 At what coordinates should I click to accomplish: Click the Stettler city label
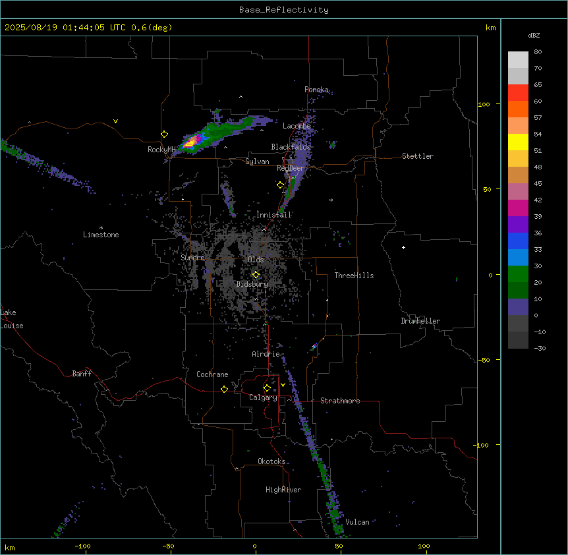pos(418,156)
